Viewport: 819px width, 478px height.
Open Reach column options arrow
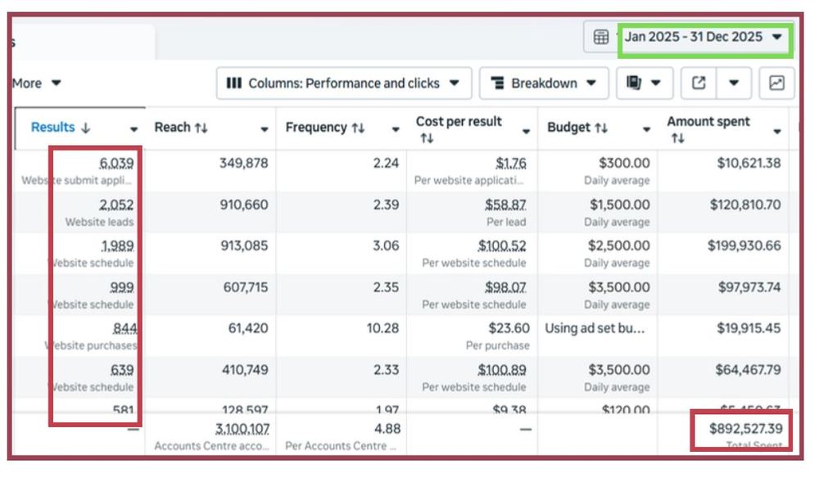point(265,129)
